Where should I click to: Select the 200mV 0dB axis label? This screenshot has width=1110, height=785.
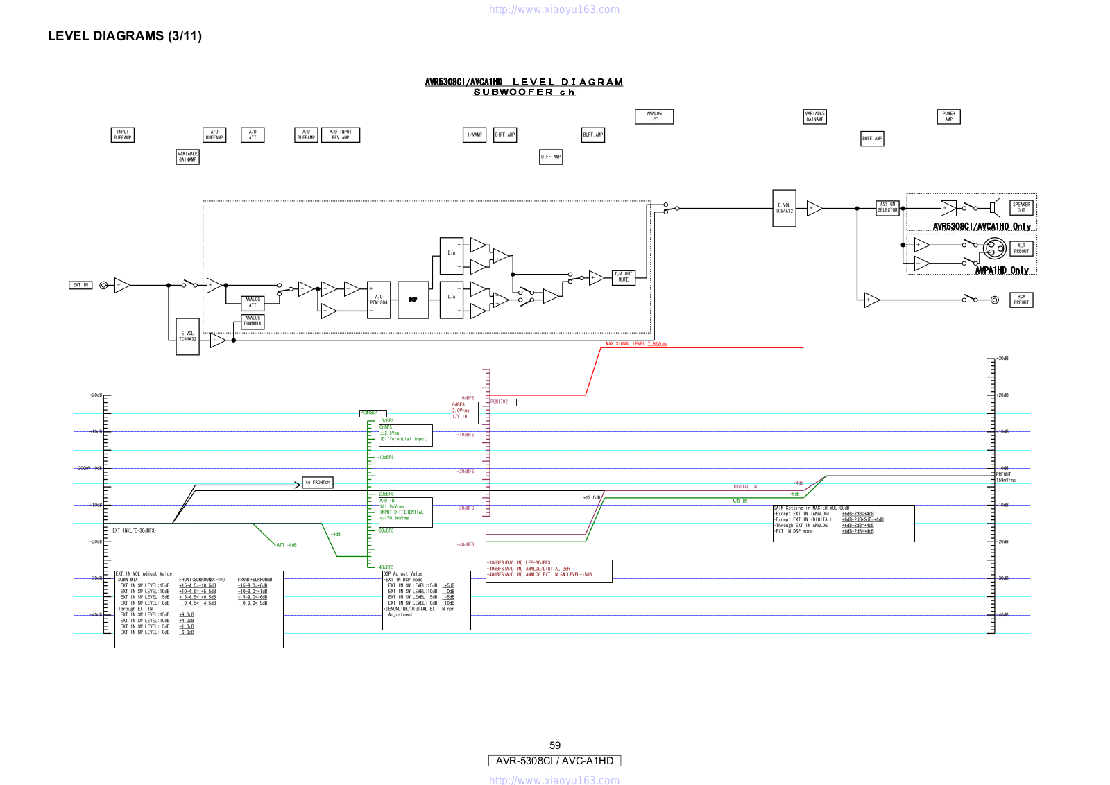point(89,468)
